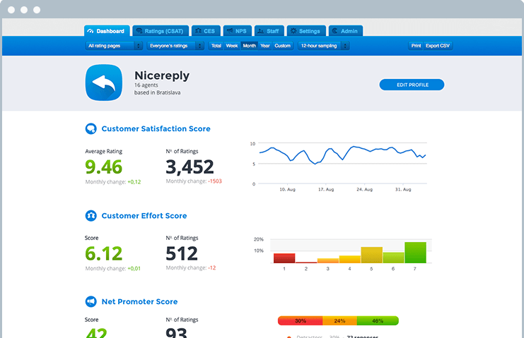Click the green 46% promoters segment

pyautogui.click(x=378, y=320)
